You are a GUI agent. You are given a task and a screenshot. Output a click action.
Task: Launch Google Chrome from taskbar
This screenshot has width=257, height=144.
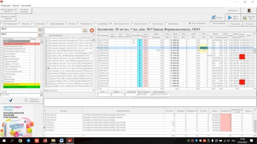pos(20,141)
